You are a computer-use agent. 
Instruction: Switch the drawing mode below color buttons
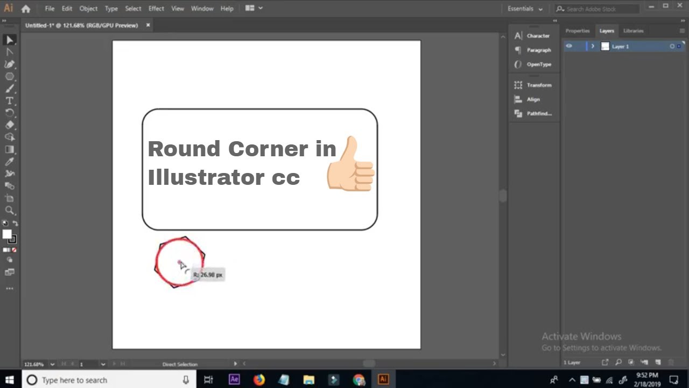click(x=9, y=260)
